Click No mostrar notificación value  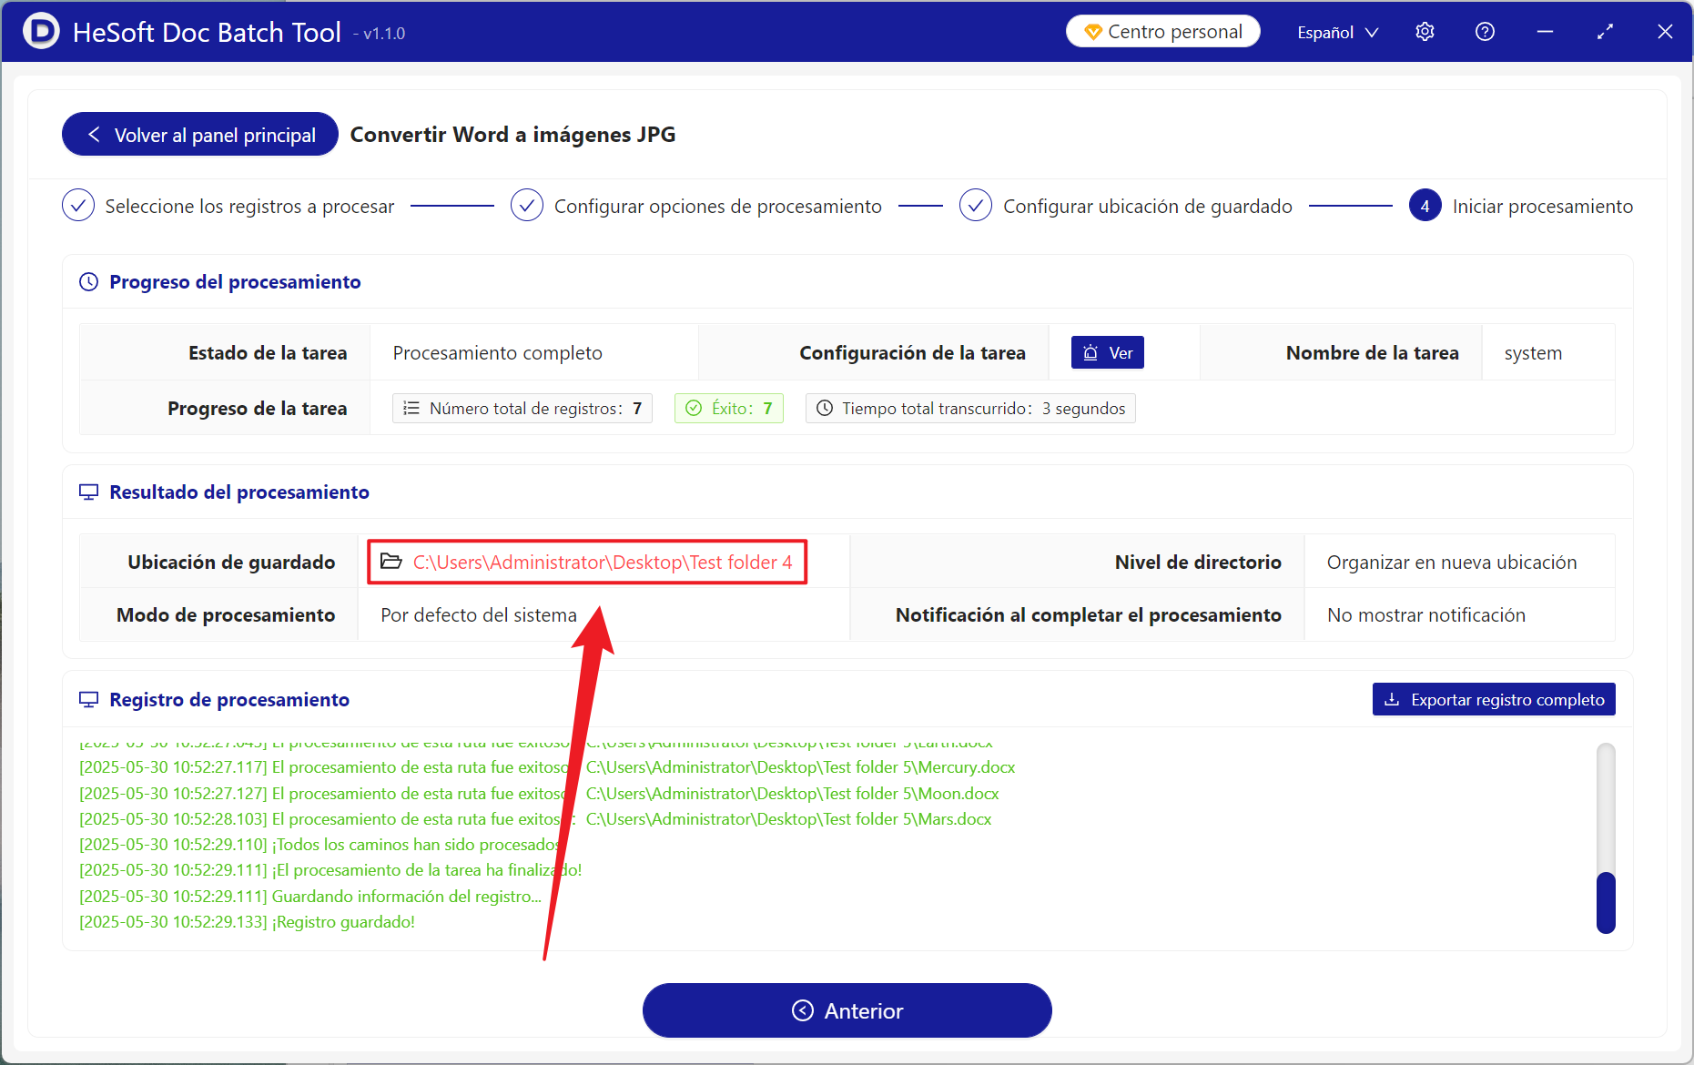1426,615
